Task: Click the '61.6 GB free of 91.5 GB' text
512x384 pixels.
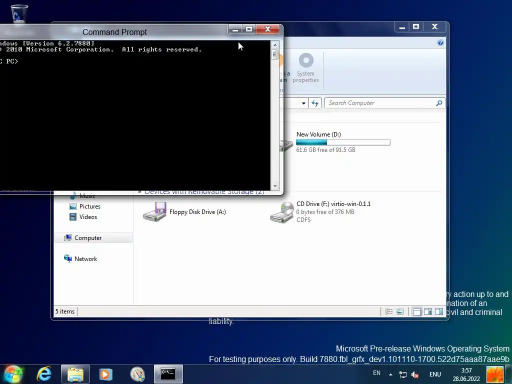Action: click(x=325, y=150)
